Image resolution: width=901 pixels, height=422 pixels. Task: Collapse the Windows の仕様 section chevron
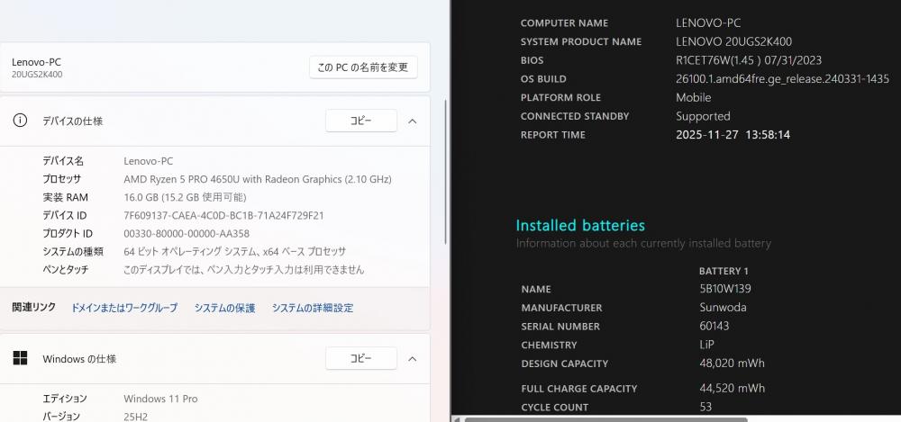point(413,359)
